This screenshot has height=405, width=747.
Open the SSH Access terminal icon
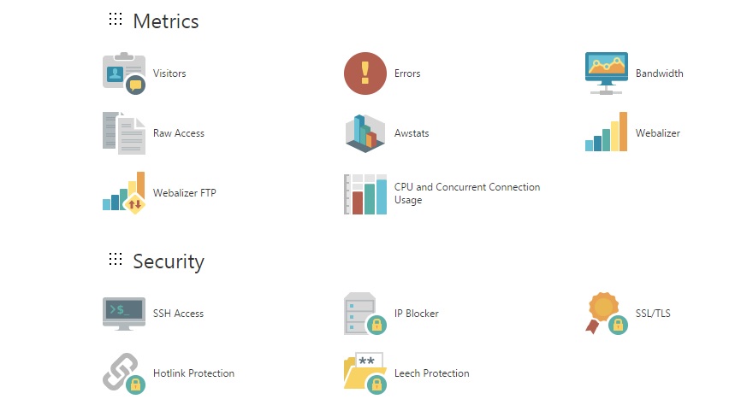click(123, 314)
